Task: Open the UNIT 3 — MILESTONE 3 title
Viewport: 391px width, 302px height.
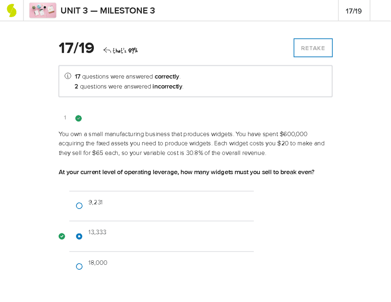Action: tap(108, 10)
